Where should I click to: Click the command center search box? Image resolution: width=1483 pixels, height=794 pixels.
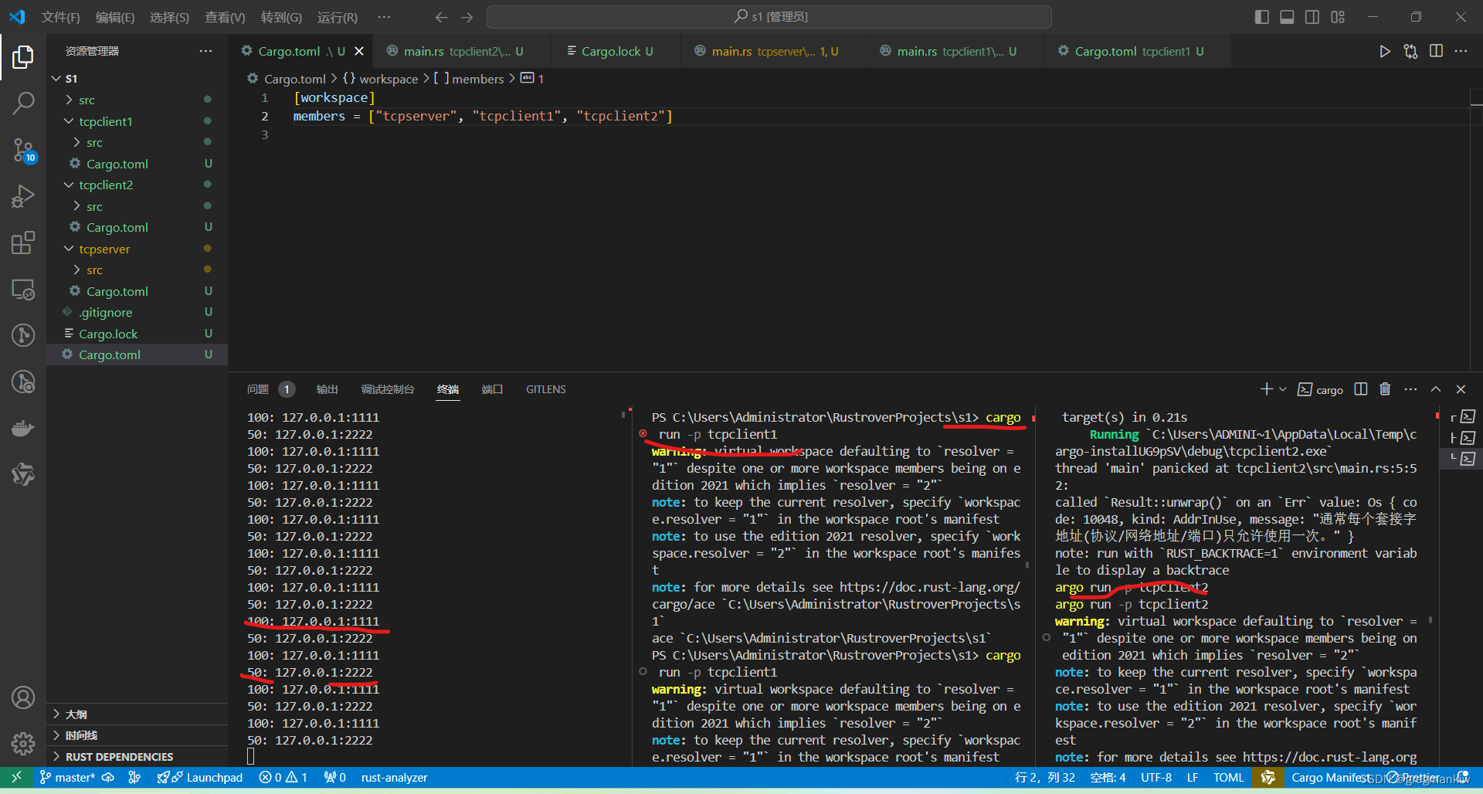coord(769,17)
